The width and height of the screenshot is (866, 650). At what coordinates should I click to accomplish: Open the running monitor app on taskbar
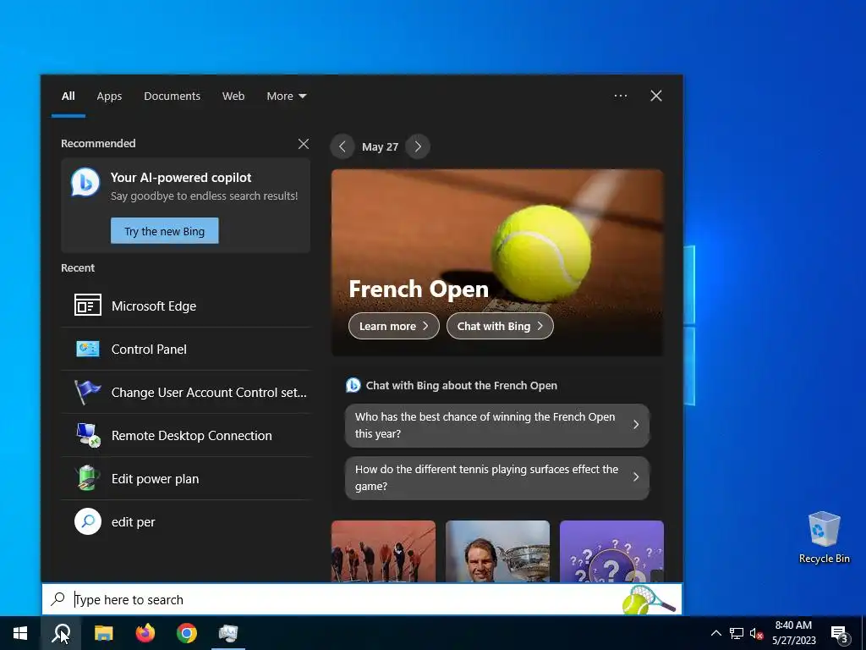pos(228,633)
